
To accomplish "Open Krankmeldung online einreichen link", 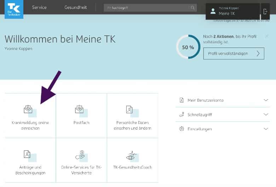I will pyautogui.click(x=30, y=125).
